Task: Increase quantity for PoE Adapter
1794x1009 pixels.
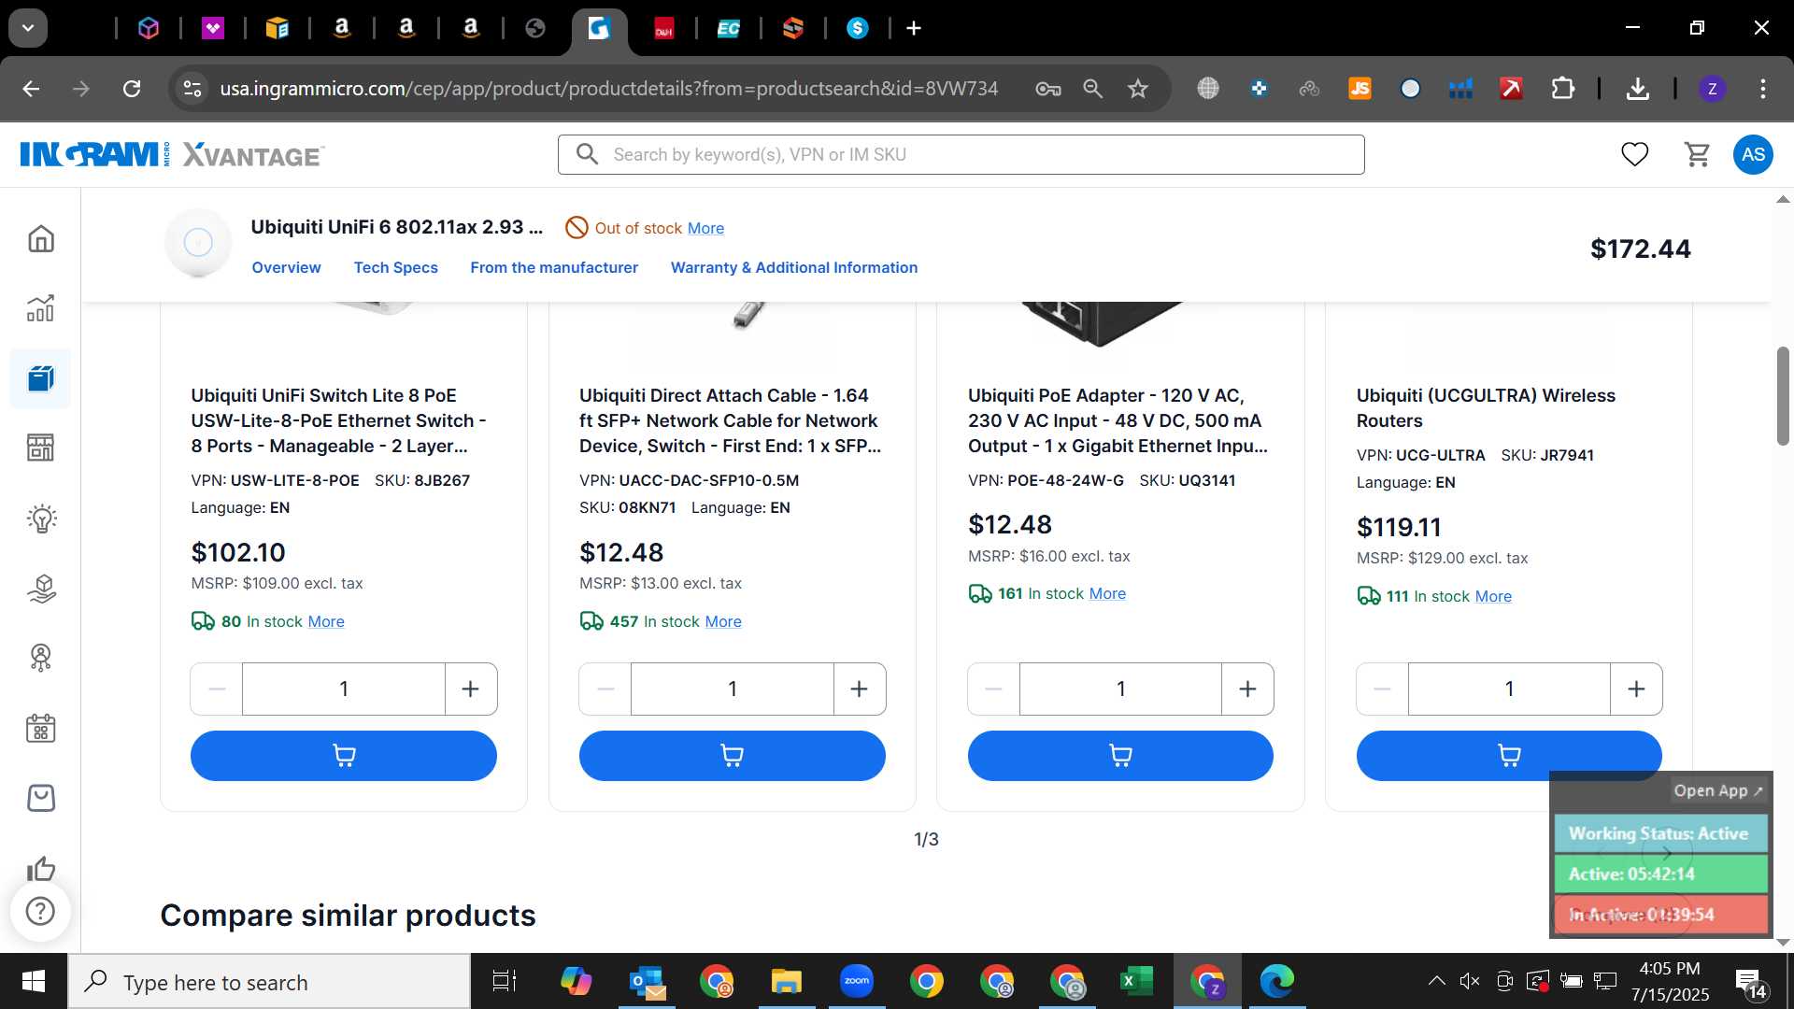Action: pyautogui.click(x=1247, y=689)
